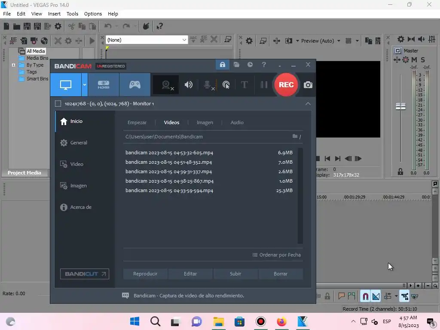Click VEGAS What's This help icon
Viewport: 440px width, 330px height.
(x=160, y=26)
